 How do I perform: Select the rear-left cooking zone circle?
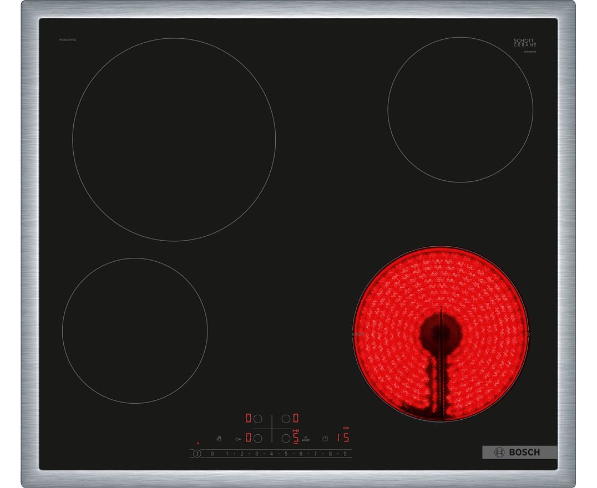(x=257, y=418)
